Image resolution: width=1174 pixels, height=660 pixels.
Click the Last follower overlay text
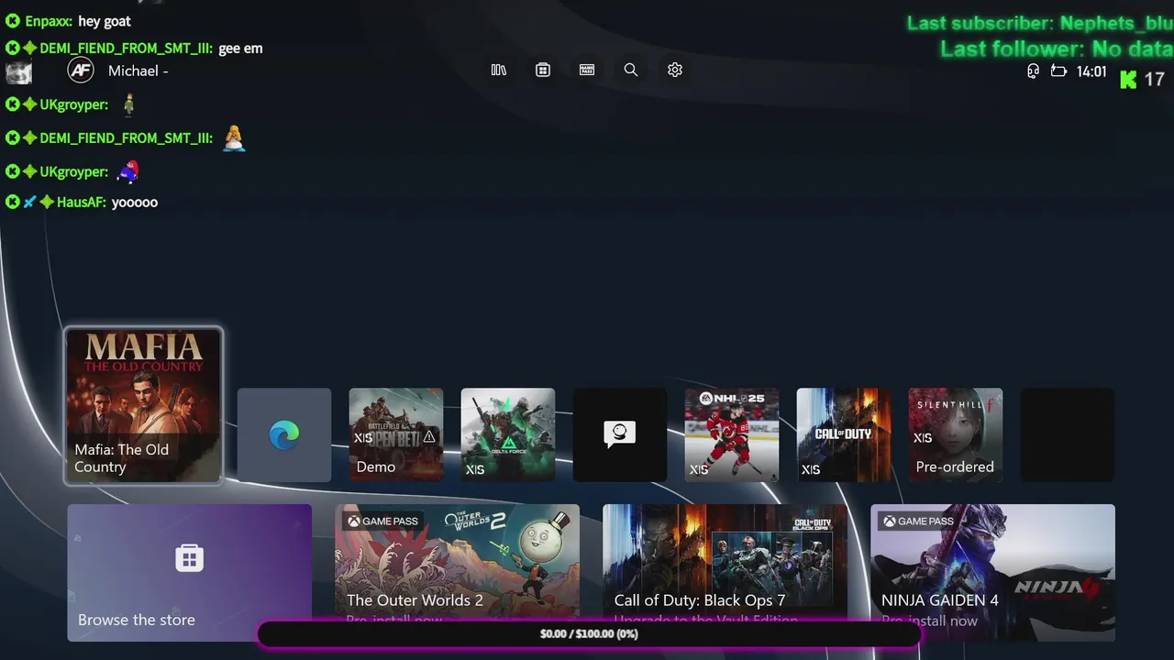coord(1057,49)
